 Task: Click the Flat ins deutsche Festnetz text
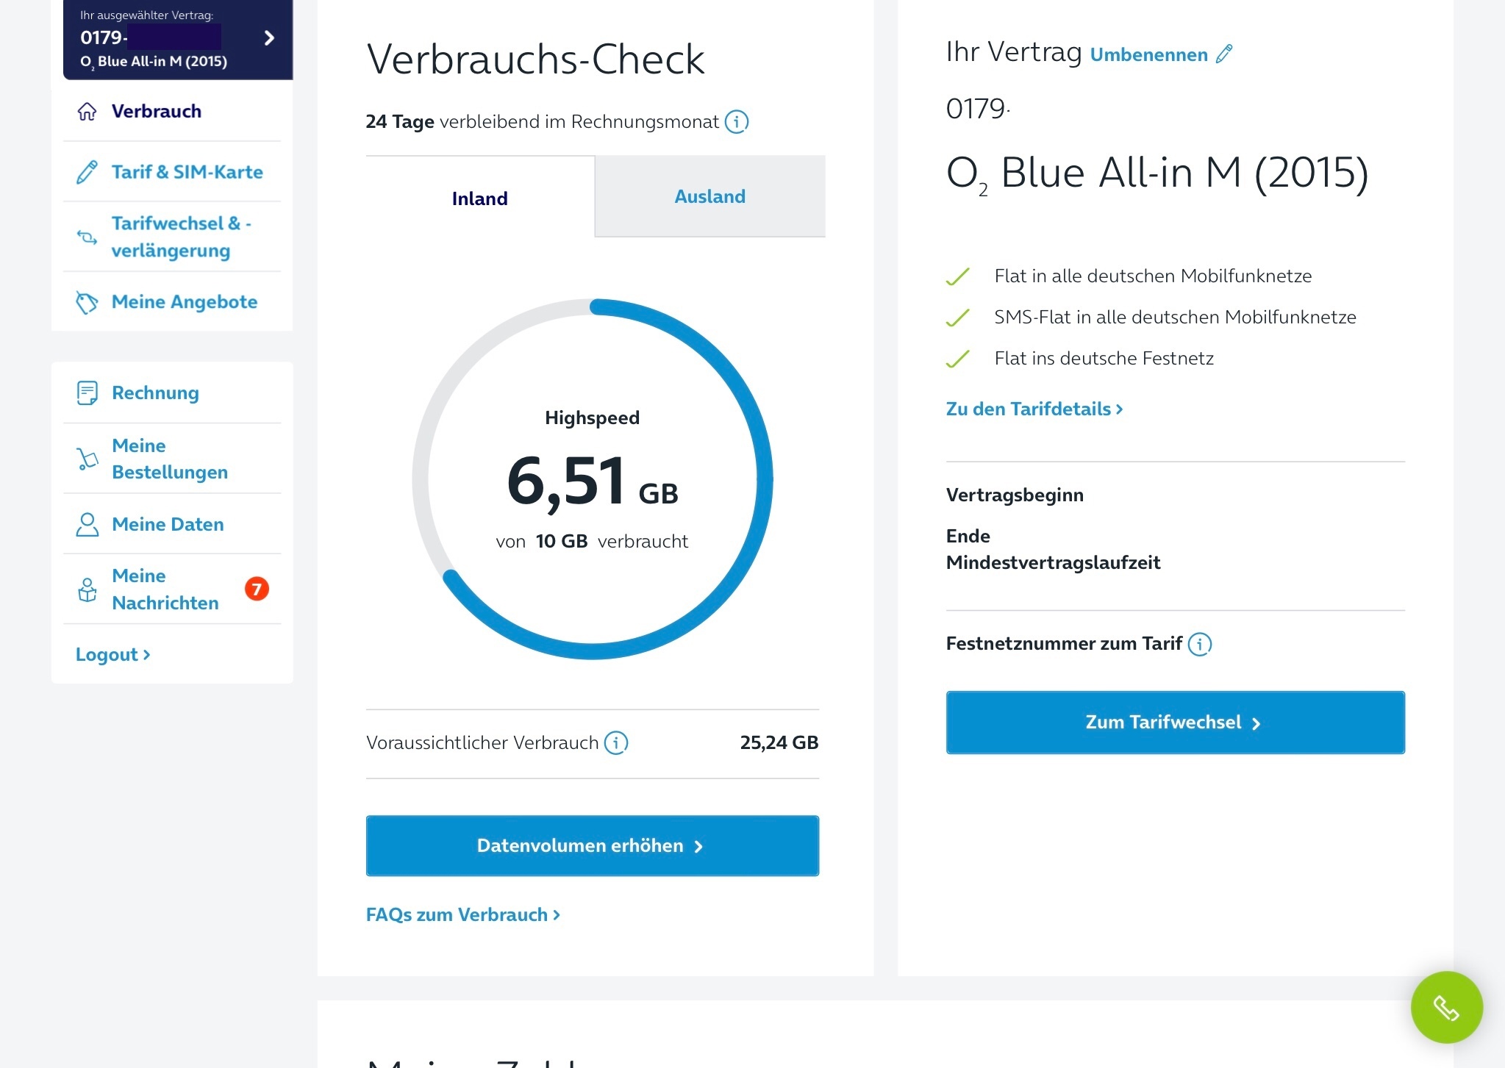(x=1104, y=358)
